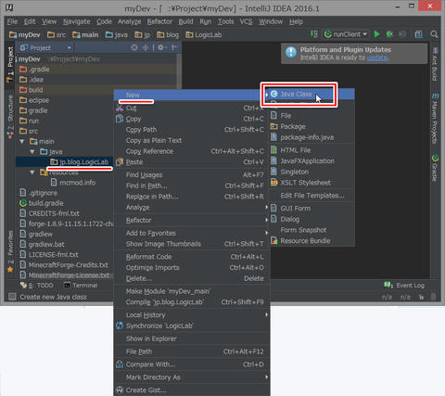Select .gitignore file in tree
Viewport: 445px width, 396px height.
(x=39, y=193)
